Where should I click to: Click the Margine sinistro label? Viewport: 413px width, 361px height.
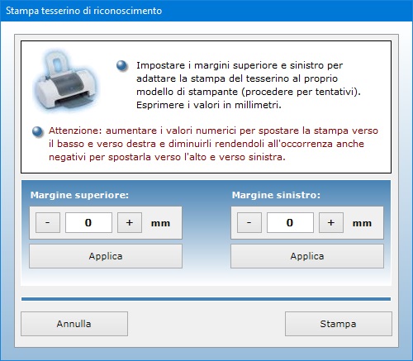[x=276, y=195]
